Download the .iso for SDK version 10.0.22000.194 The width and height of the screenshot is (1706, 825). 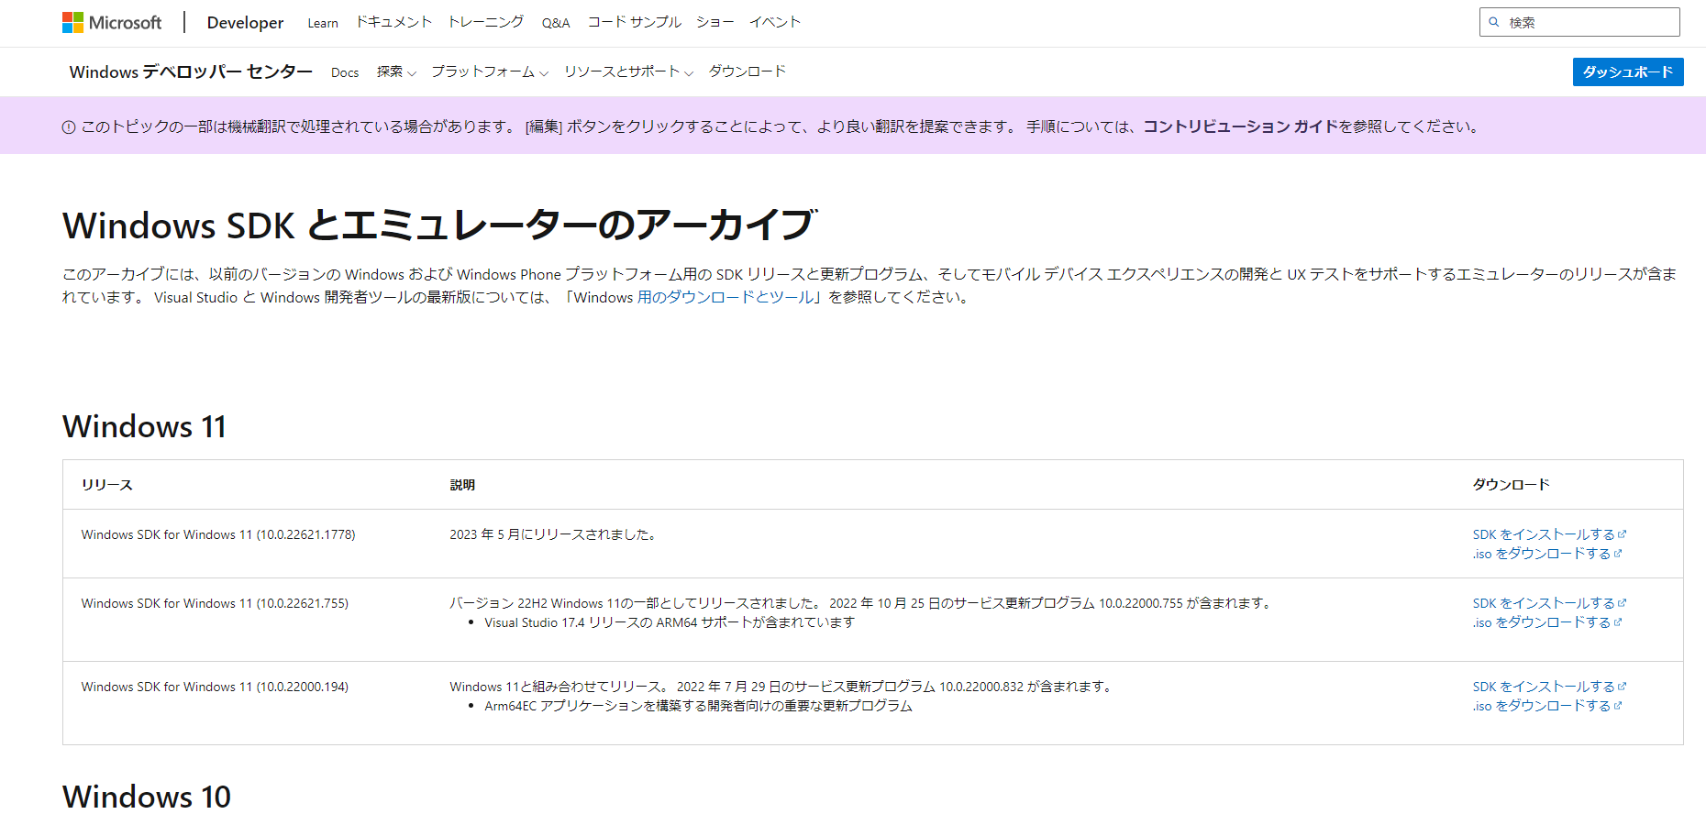click(x=1541, y=706)
